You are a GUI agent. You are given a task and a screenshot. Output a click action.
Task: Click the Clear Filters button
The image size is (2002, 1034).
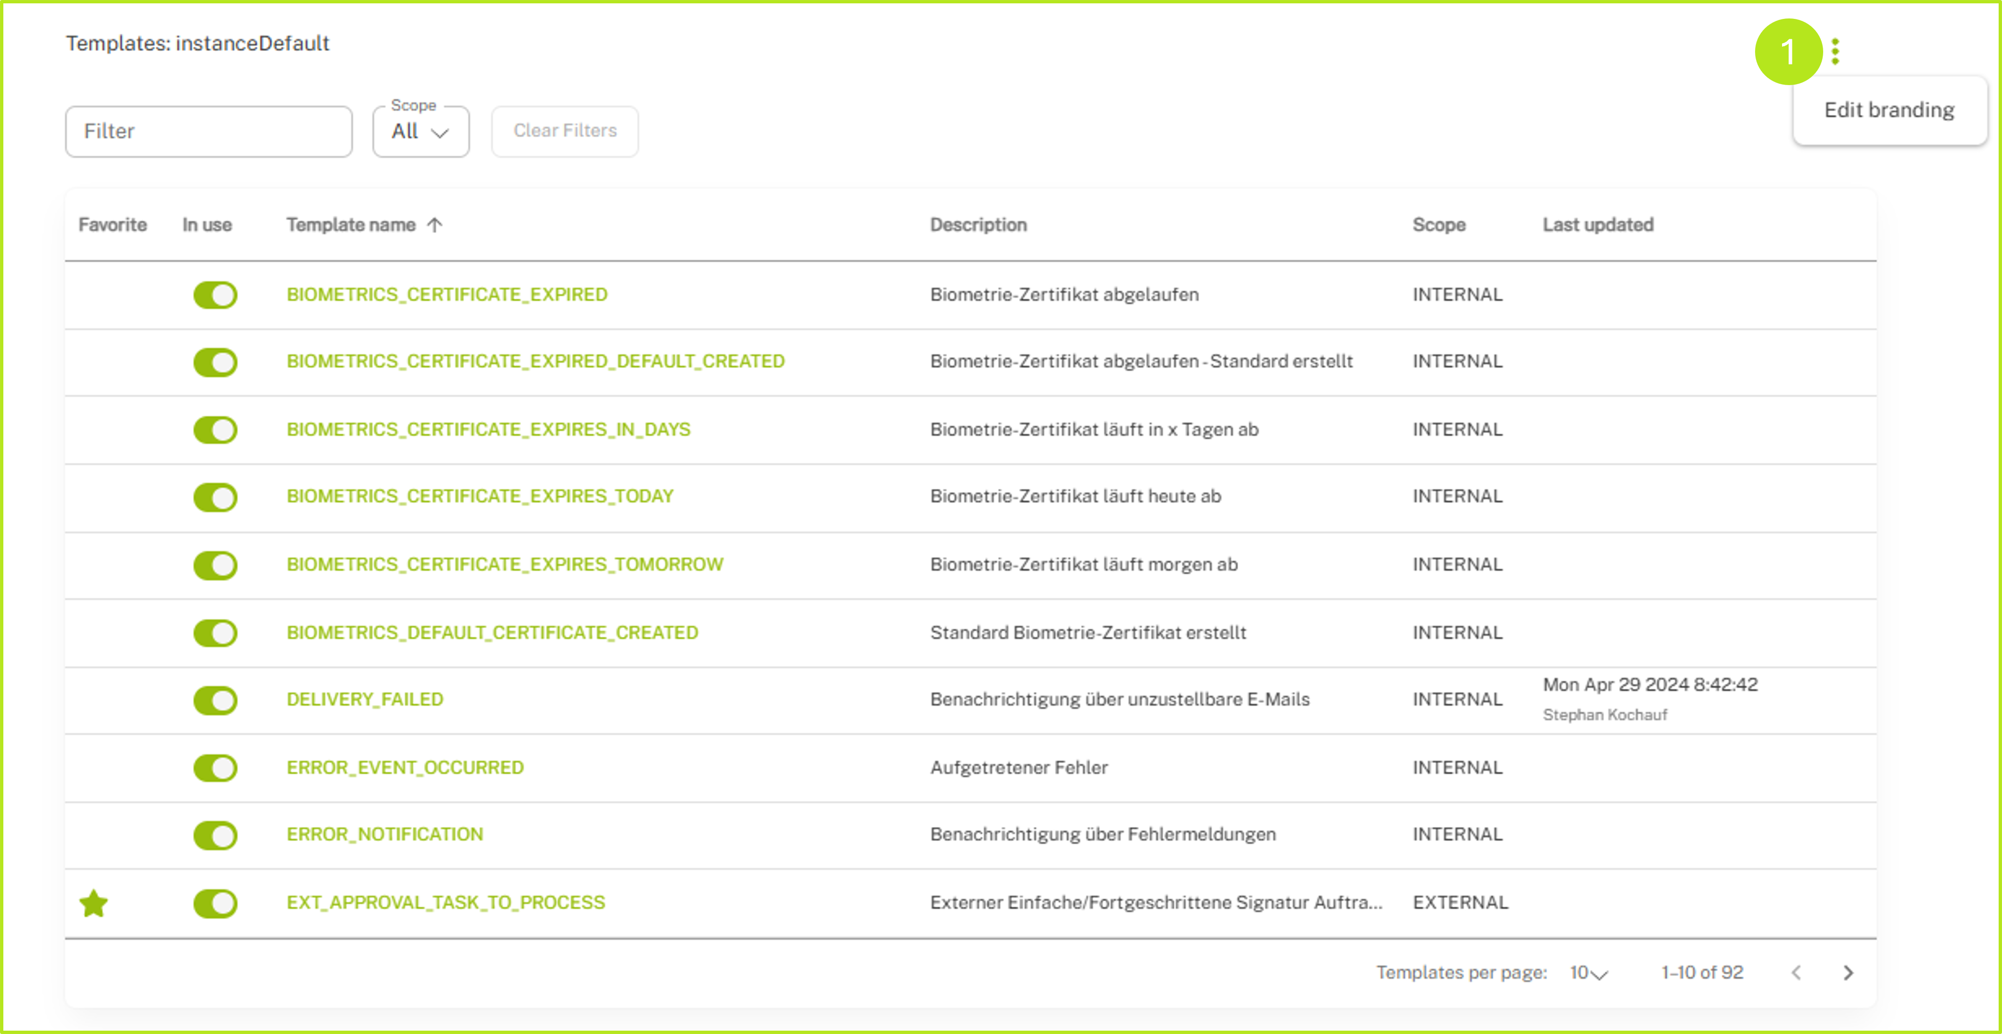pyautogui.click(x=565, y=131)
